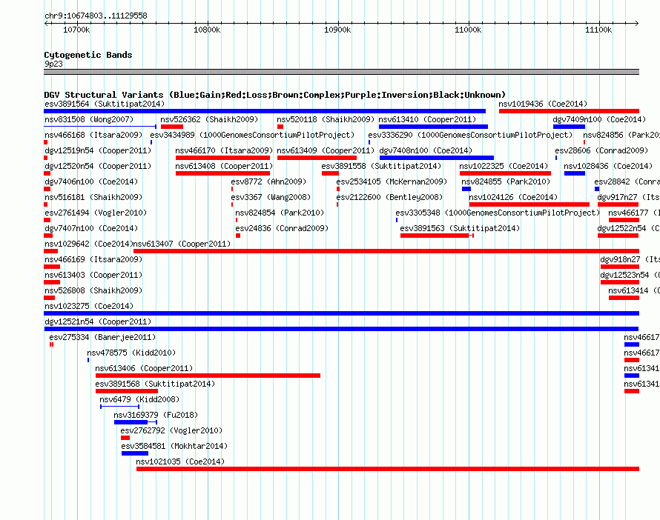Click the esv2122600 (Bentley2008) label
Viewport: 660px width, 520px height.
389,197
